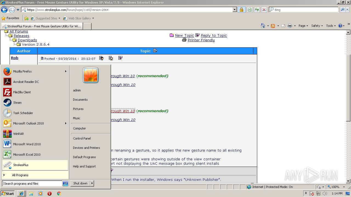Open Devices and Printers
The height and width of the screenshot is (197, 351).
click(x=86, y=148)
